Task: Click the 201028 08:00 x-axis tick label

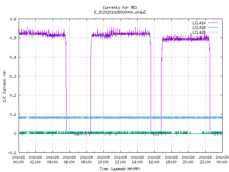Action: point(86,160)
